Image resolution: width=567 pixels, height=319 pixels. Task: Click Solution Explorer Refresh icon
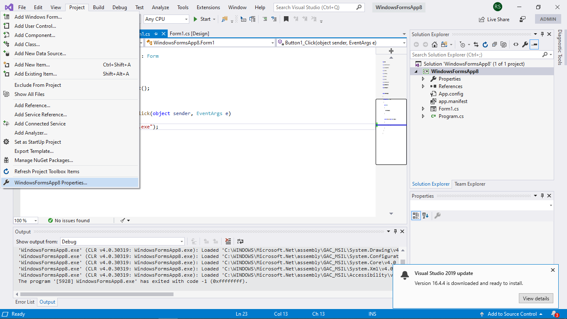485,44
